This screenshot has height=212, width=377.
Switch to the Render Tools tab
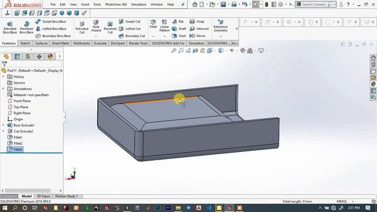pyautogui.click(x=138, y=43)
